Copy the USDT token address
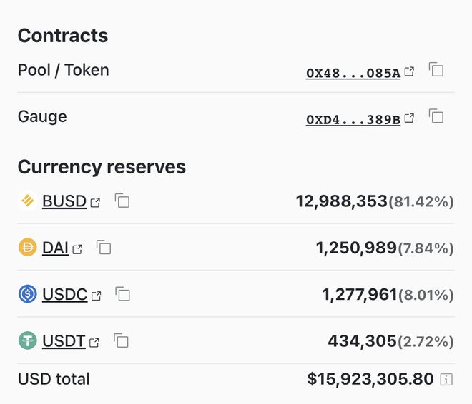The height and width of the screenshot is (404, 472). click(x=122, y=341)
